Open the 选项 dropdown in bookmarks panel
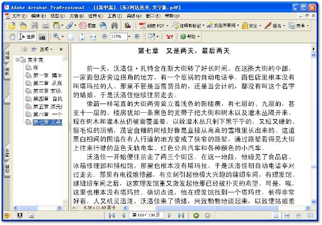 coord(46,49)
